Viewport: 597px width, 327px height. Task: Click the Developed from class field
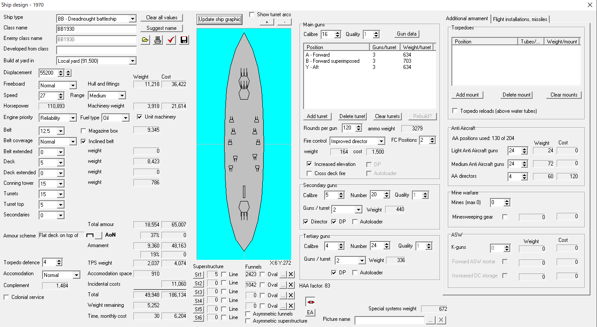(x=97, y=50)
